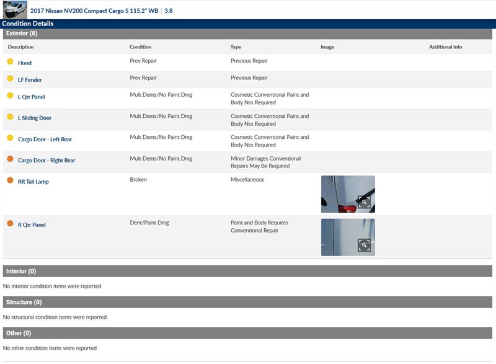The width and height of the screenshot is (496, 364).
Task: Click orange dot beside RR Tail Lamp
Action: [10, 180]
